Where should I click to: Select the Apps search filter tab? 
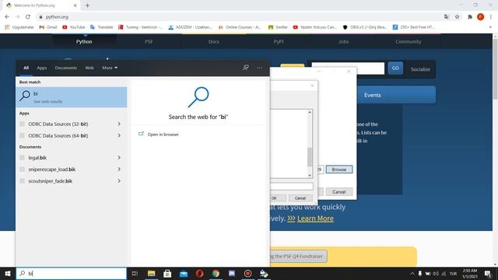(41, 68)
